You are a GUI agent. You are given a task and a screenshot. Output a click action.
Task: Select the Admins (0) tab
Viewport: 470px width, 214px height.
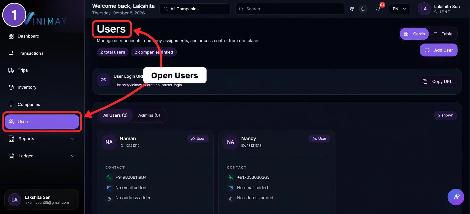149,115
